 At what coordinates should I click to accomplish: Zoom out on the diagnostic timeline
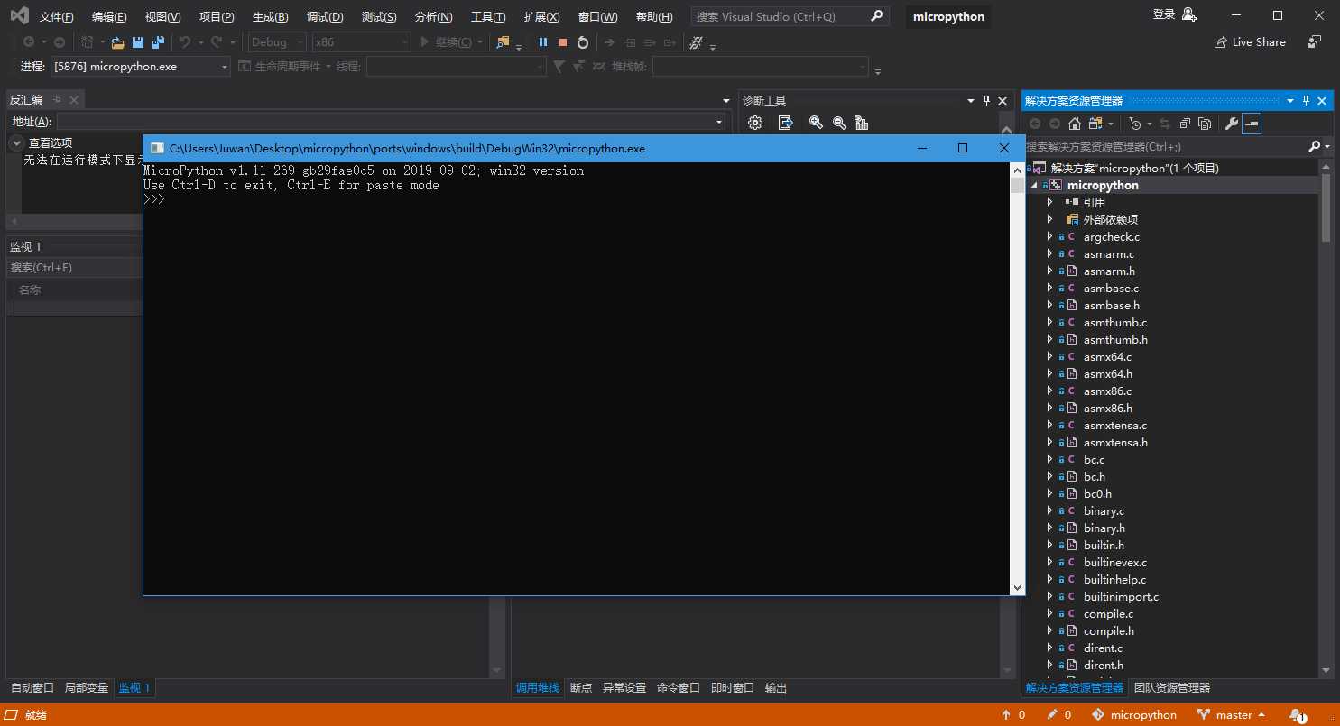pyautogui.click(x=839, y=123)
